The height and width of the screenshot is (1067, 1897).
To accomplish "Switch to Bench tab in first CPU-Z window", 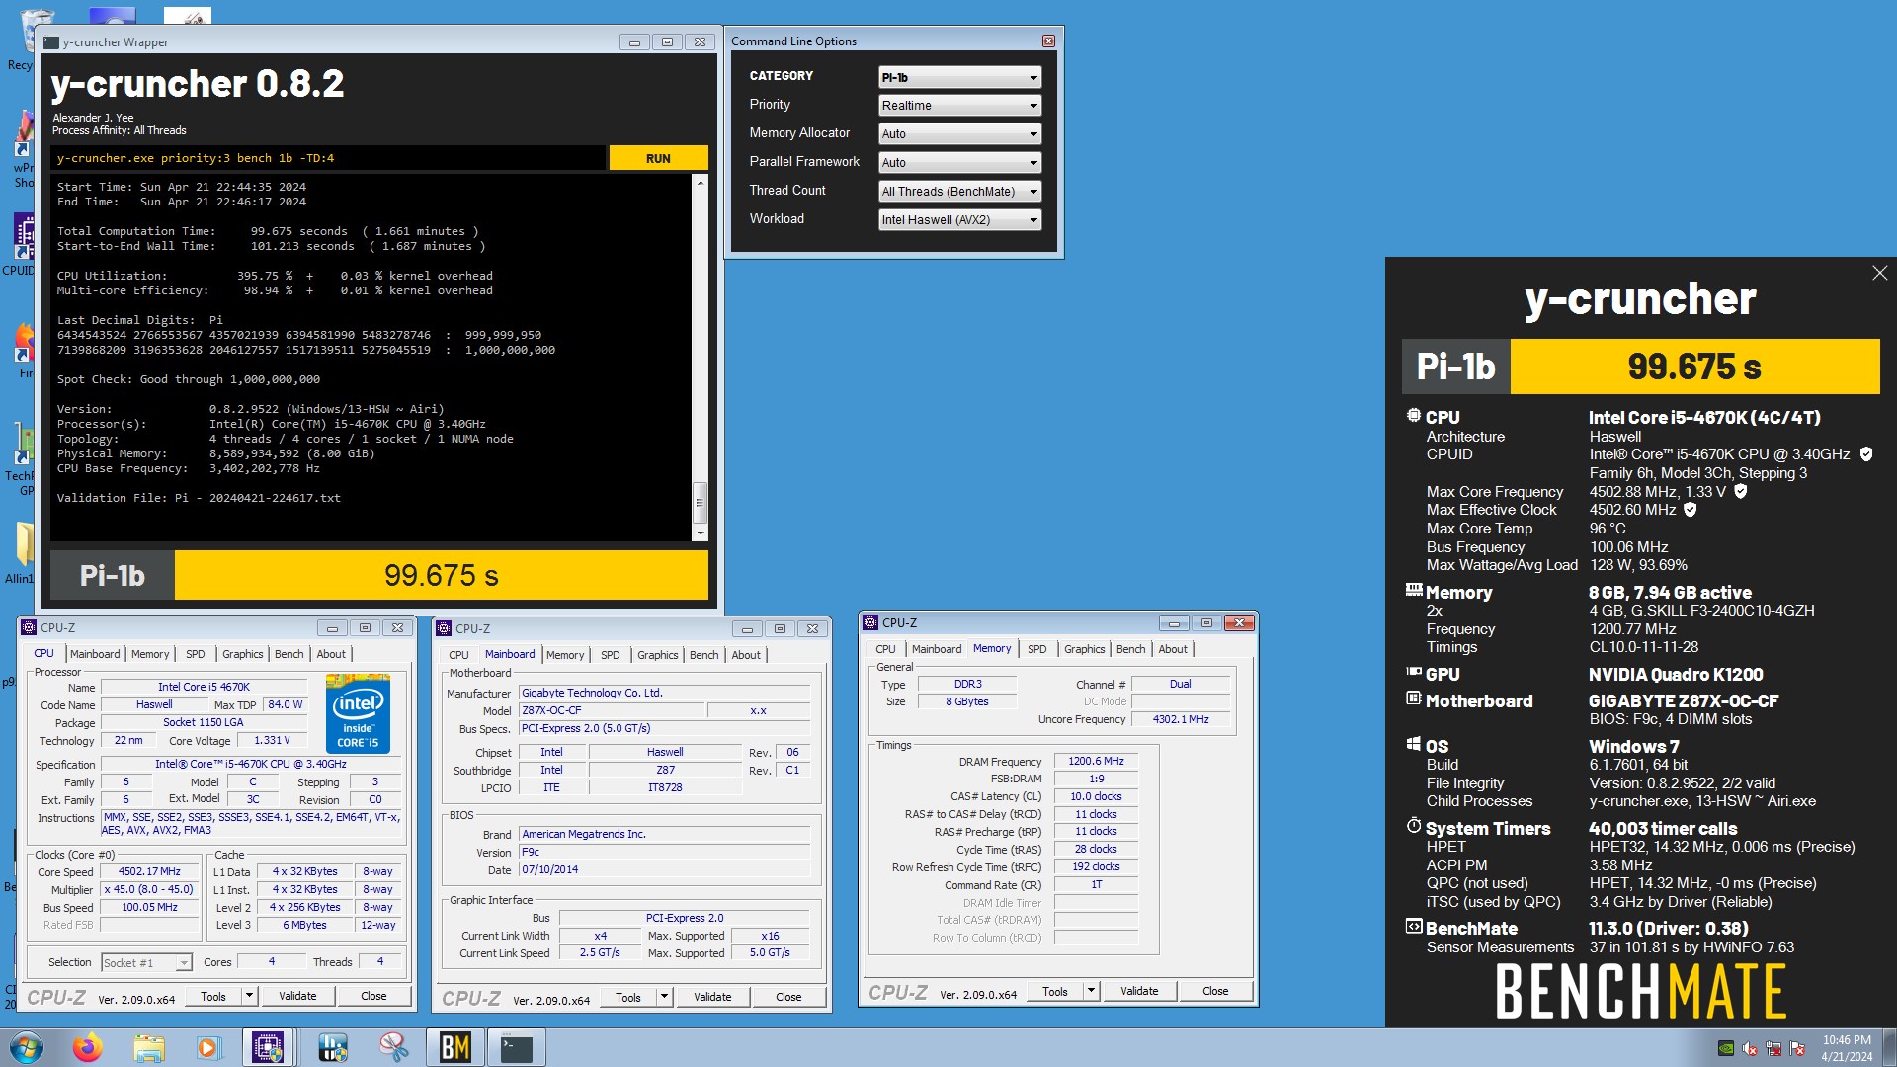I will click(x=289, y=654).
